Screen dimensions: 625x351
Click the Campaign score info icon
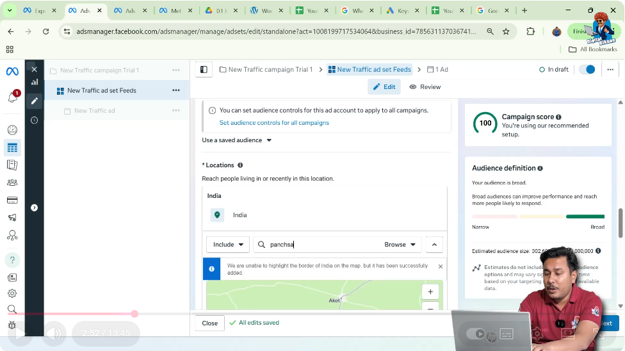pyautogui.click(x=558, y=117)
